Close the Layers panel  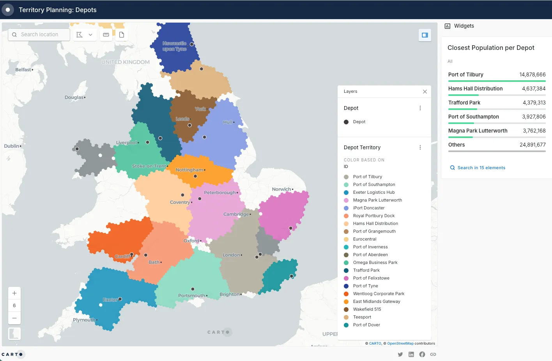425,92
